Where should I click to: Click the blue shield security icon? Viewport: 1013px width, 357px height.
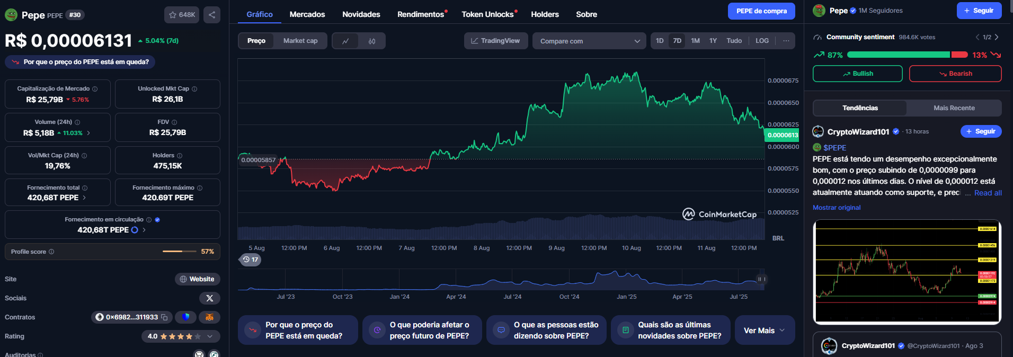click(x=186, y=317)
